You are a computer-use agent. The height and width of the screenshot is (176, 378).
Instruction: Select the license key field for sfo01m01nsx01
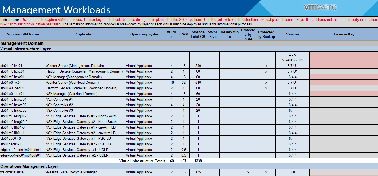coord(344,77)
